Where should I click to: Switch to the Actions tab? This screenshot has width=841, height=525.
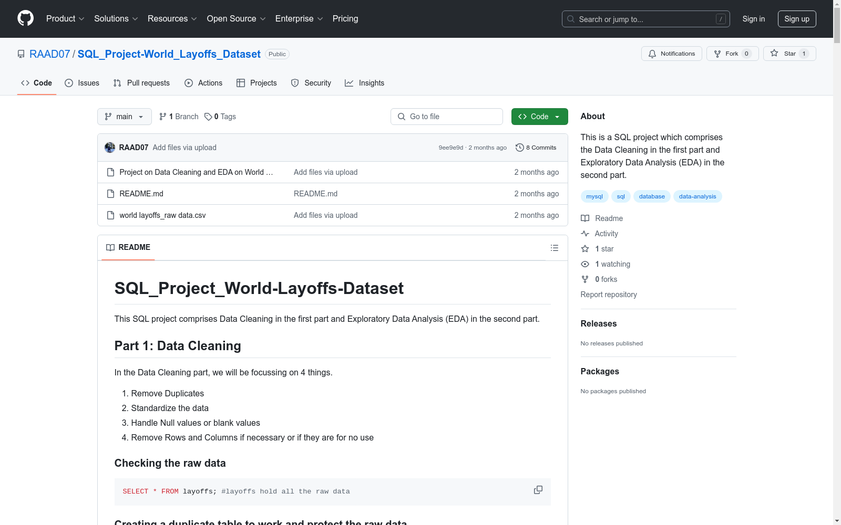pos(203,83)
